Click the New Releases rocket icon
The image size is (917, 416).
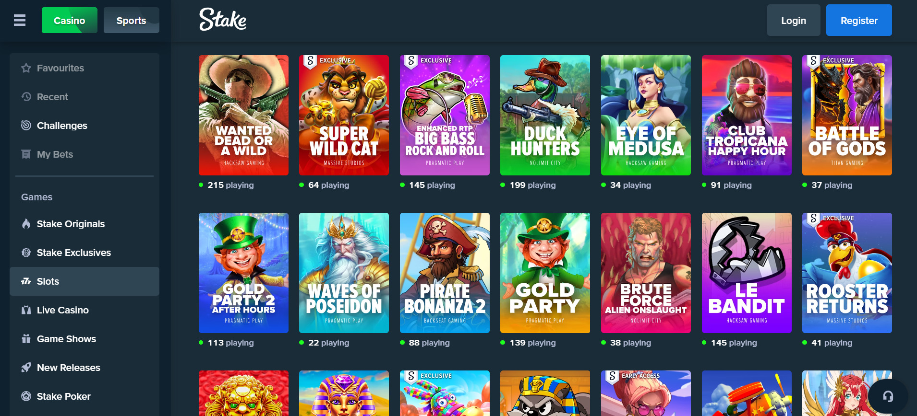26,368
